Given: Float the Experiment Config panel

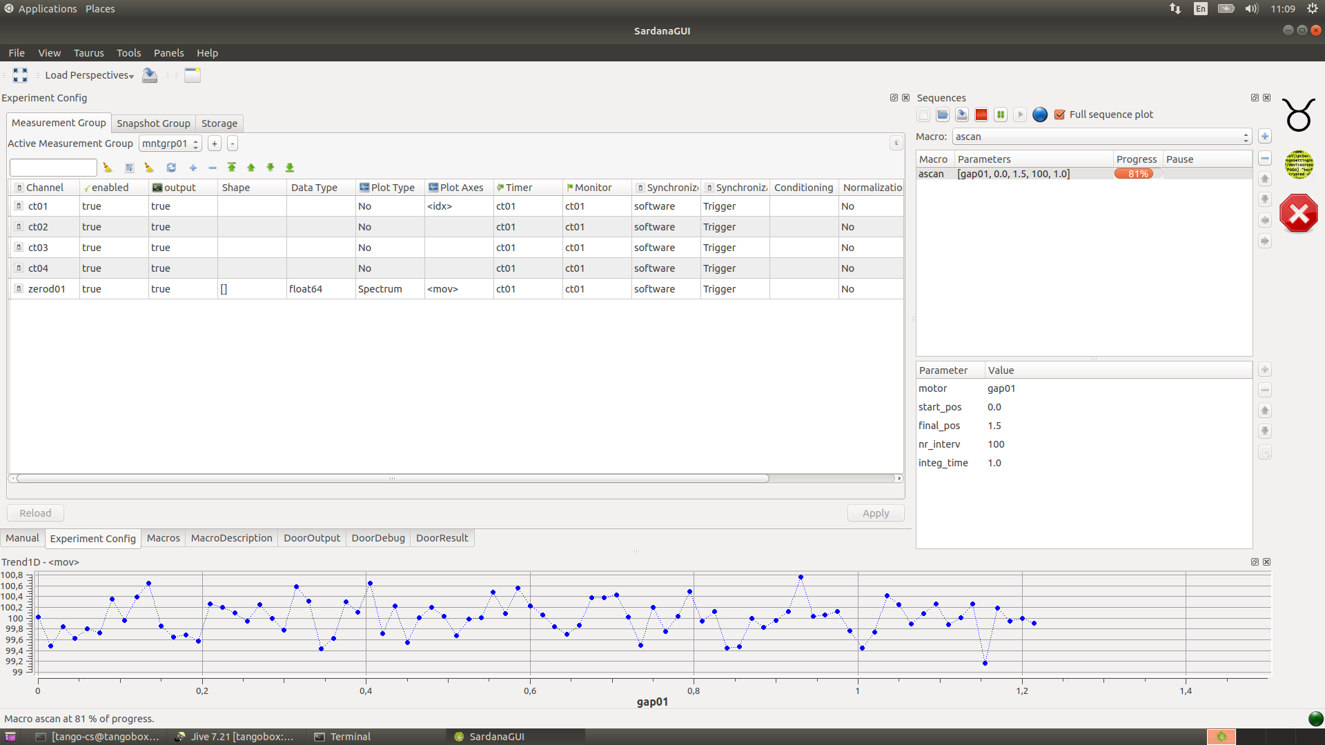Looking at the screenshot, I should (x=894, y=98).
